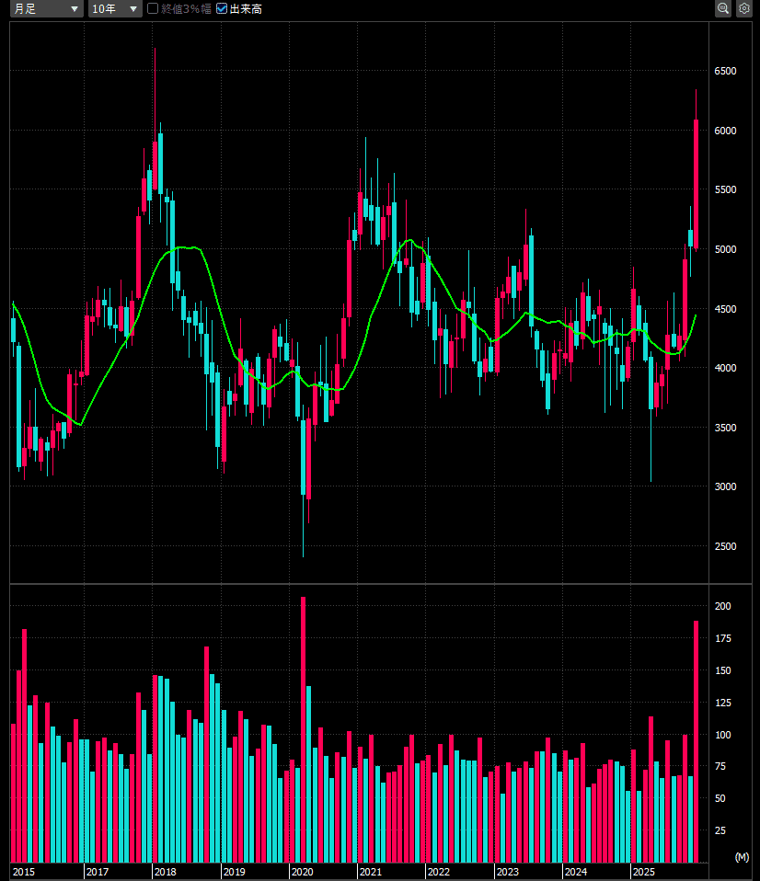760x881 pixels.
Task: Click the 3000 price axis label
Action: (725, 486)
